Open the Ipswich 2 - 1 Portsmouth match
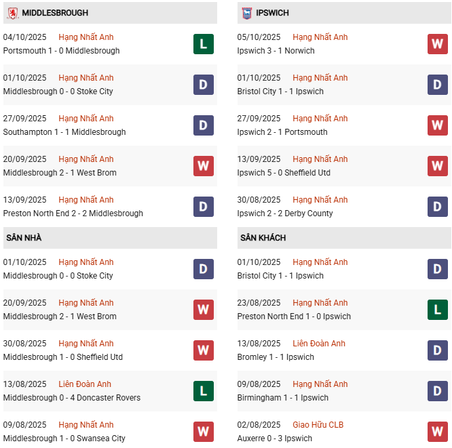This screenshot has height=448, width=452. click(282, 132)
